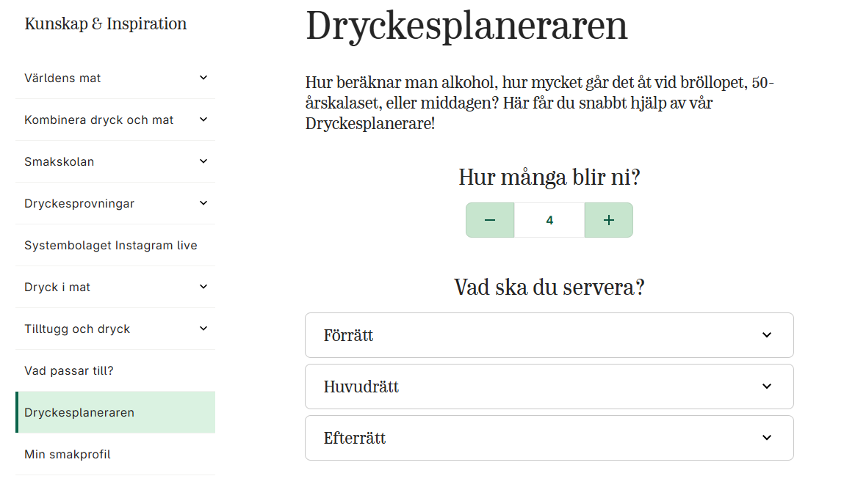Expand the Förrätt selection panel
This screenshot has height=487, width=844.
pos(549,335)
